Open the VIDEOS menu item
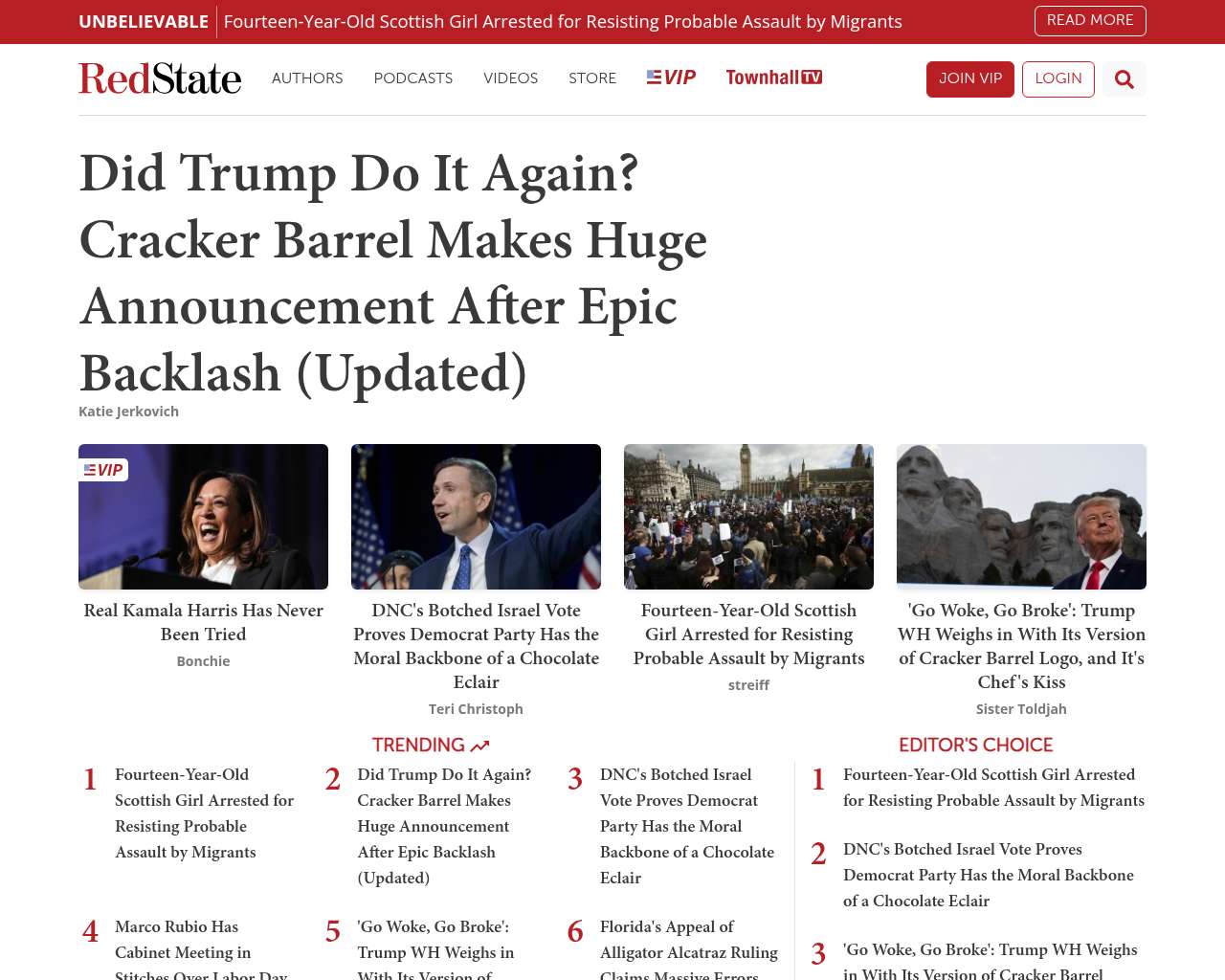This screenshot has height=980, width=1225. tap(511, 78)
